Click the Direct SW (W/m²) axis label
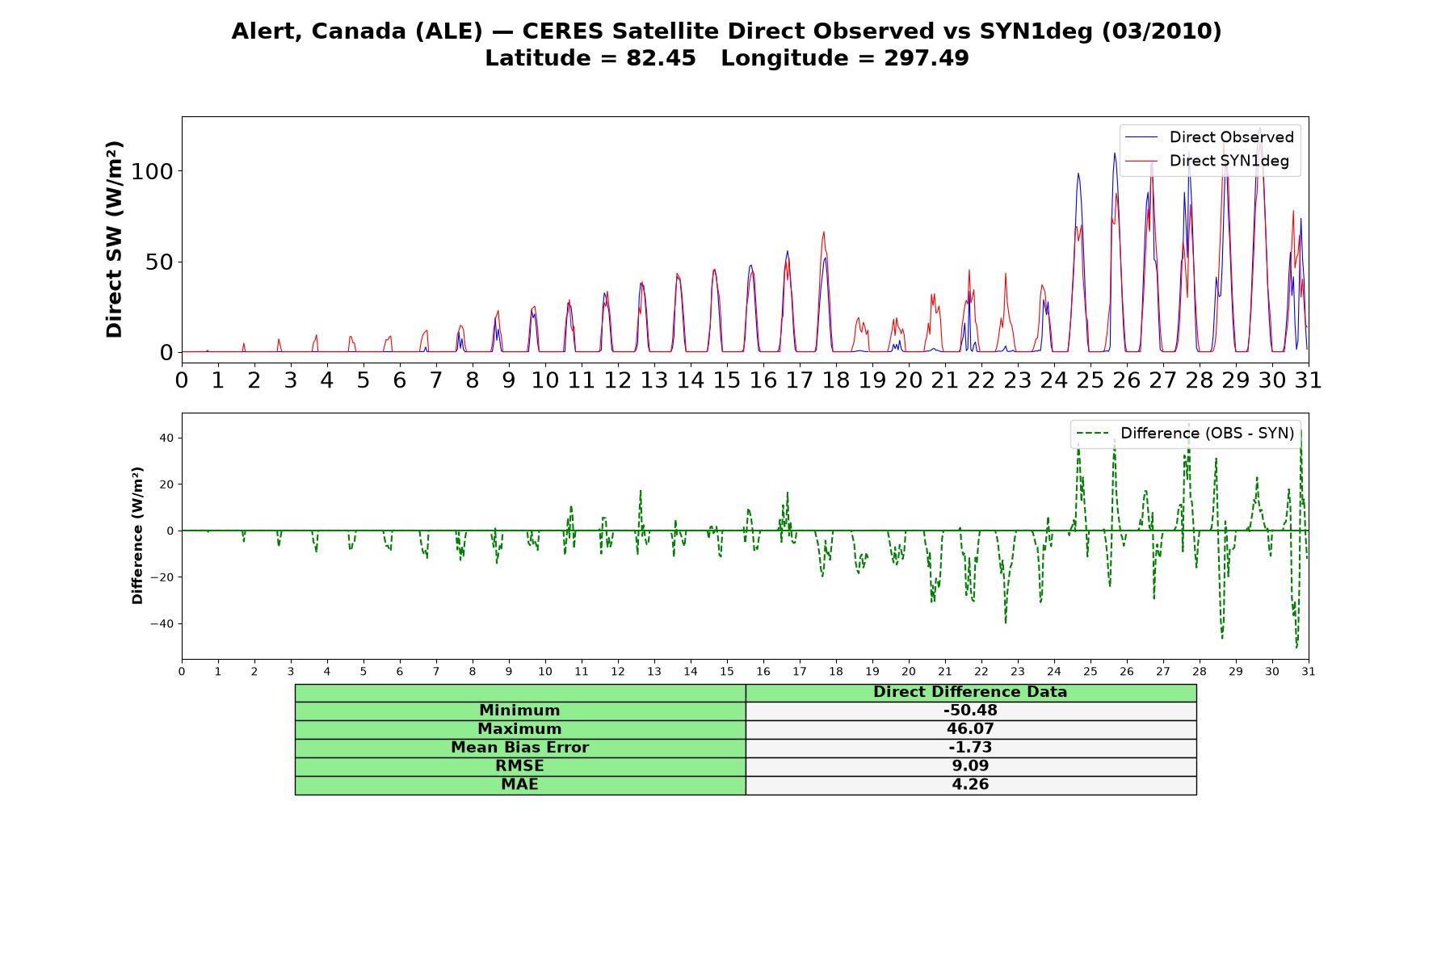The height and width of the screenshot is (969, 1454). [115, 239]
